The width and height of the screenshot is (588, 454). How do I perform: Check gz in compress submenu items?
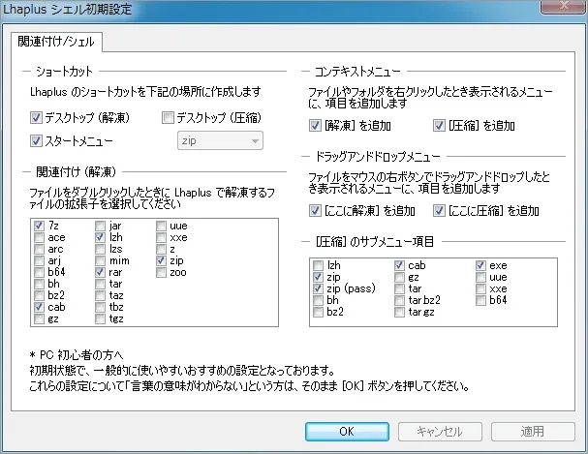tap(399, 277)
